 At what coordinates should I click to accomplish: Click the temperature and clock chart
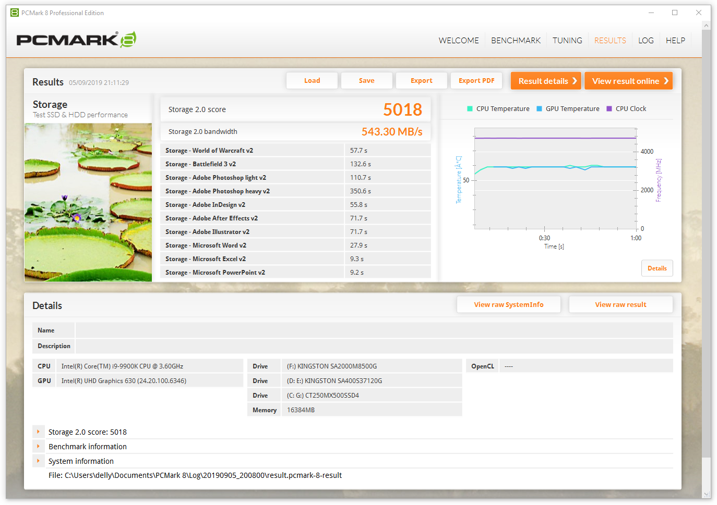point(556,178)
